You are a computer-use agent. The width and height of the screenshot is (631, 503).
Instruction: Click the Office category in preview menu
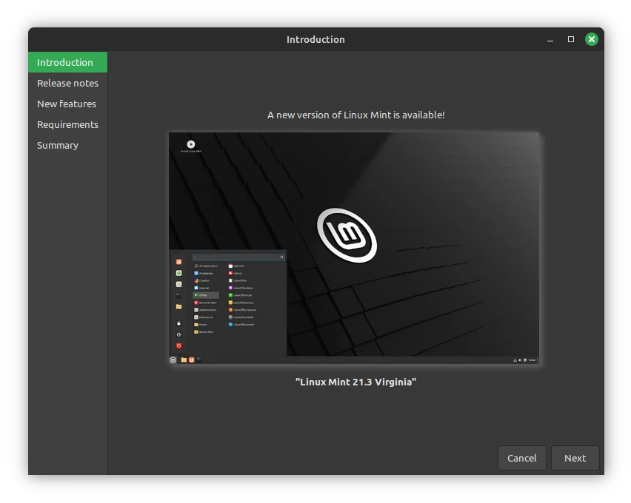[205, 295]
